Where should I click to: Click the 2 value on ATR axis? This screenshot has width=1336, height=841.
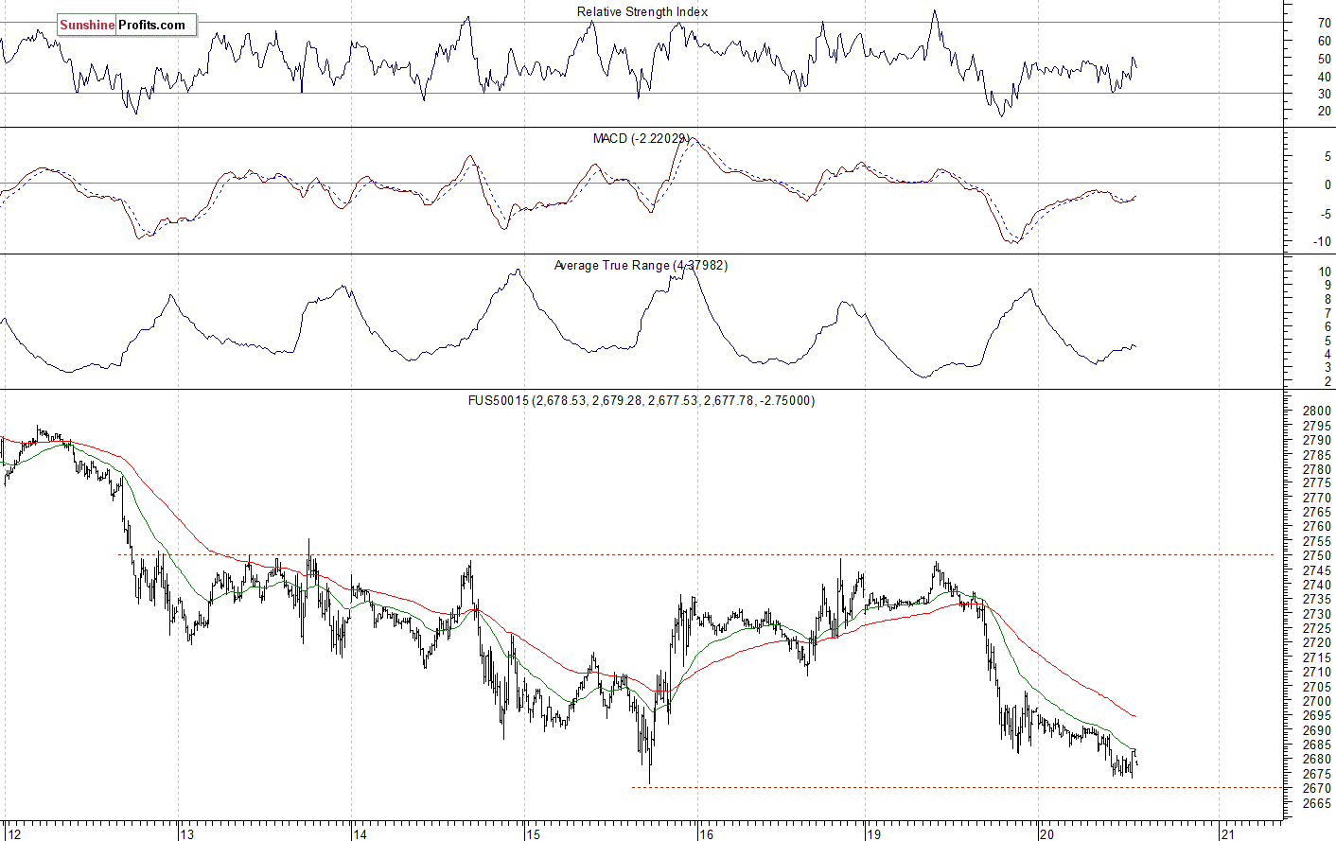(x=1327, y=381)
